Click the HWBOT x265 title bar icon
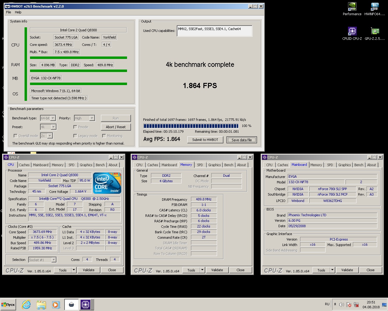 (7, 6)
